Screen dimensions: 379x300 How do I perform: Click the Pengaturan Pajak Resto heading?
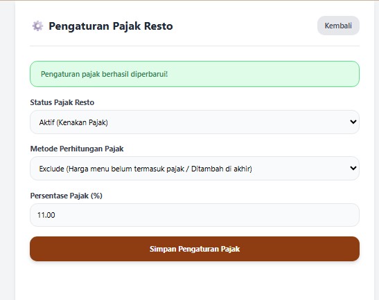111,26
